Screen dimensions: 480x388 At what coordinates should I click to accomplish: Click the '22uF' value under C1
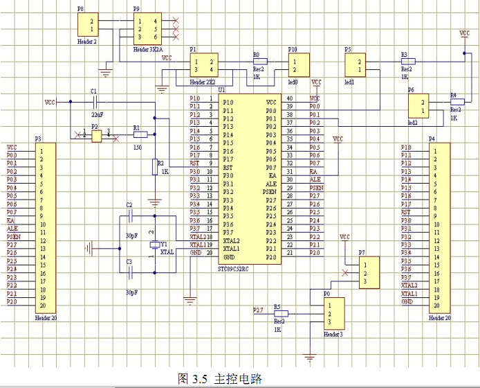point(97,114)
